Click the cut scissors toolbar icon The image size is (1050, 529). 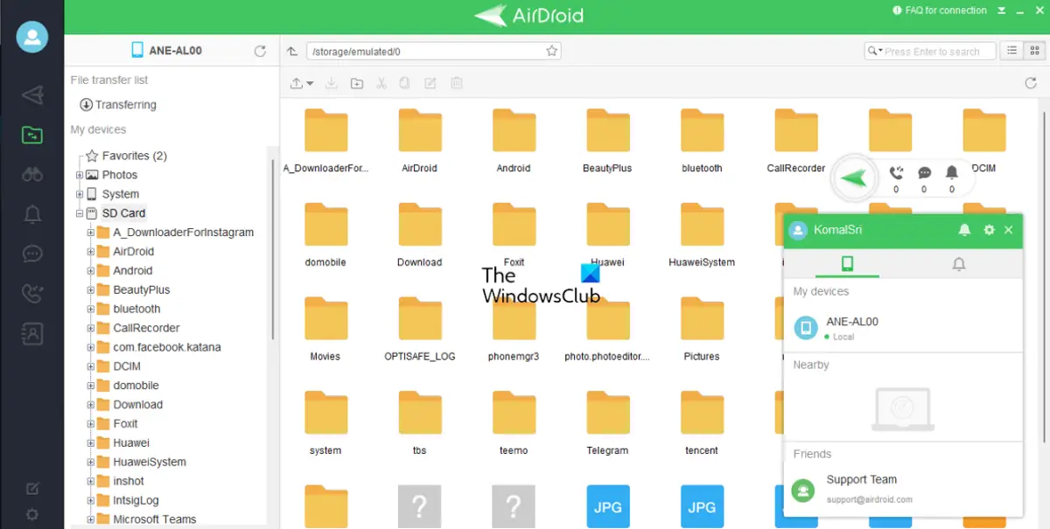pyautogui.click(x=381, y=83)
